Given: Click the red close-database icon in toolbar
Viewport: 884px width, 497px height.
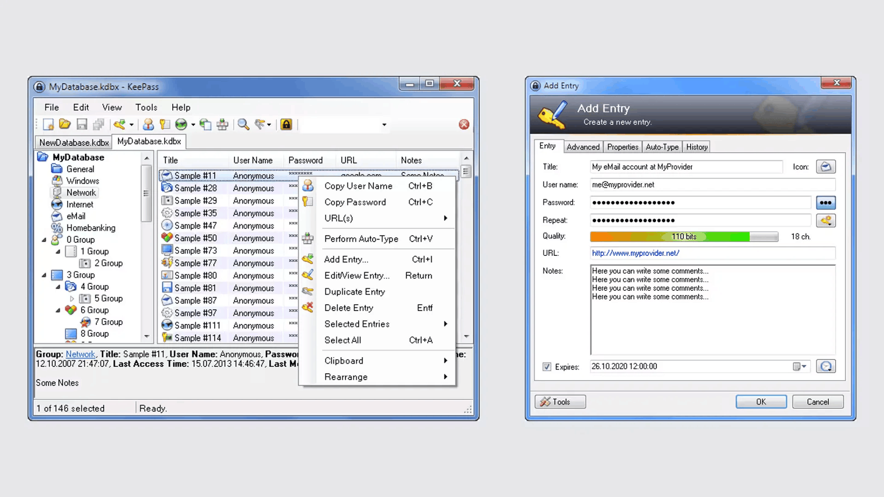Looking at the screenshot, I should (464, 124).
